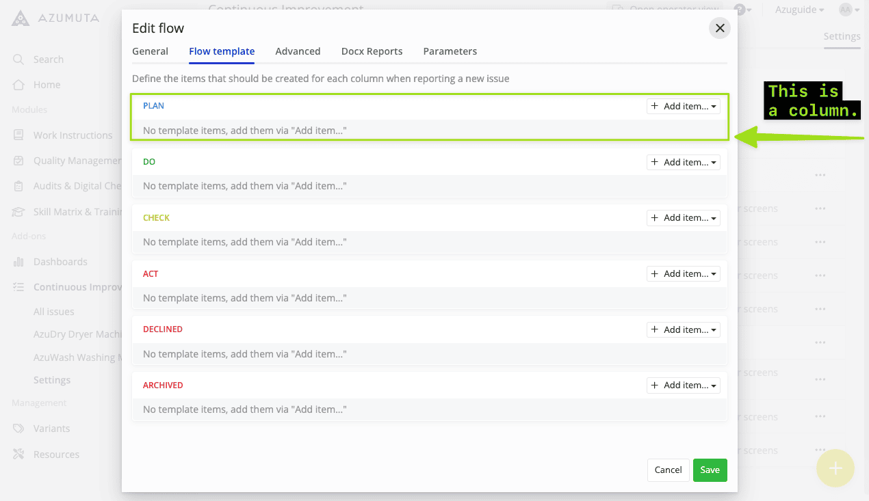Open Add item dropdown for PLAN column
Viewport: 869px width, 501px height.
point(683,107)
